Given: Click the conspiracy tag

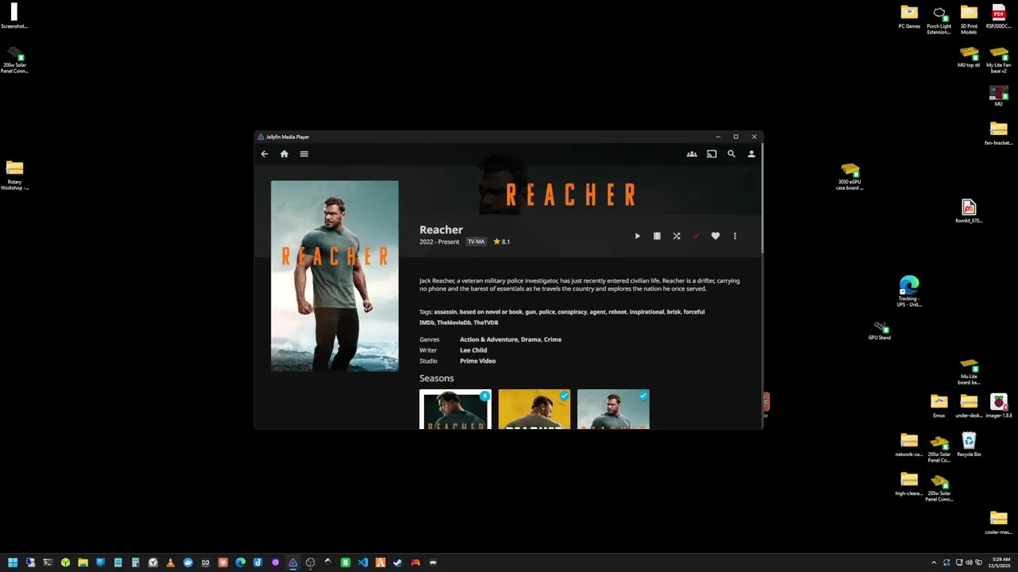Looking at the screenshot, I should (x=572, y=312).
